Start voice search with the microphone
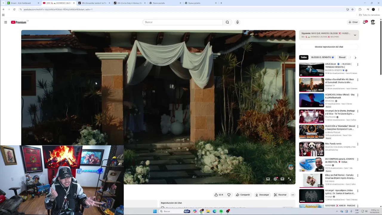Viewport: 382px width, 215px height. (238, 22)
